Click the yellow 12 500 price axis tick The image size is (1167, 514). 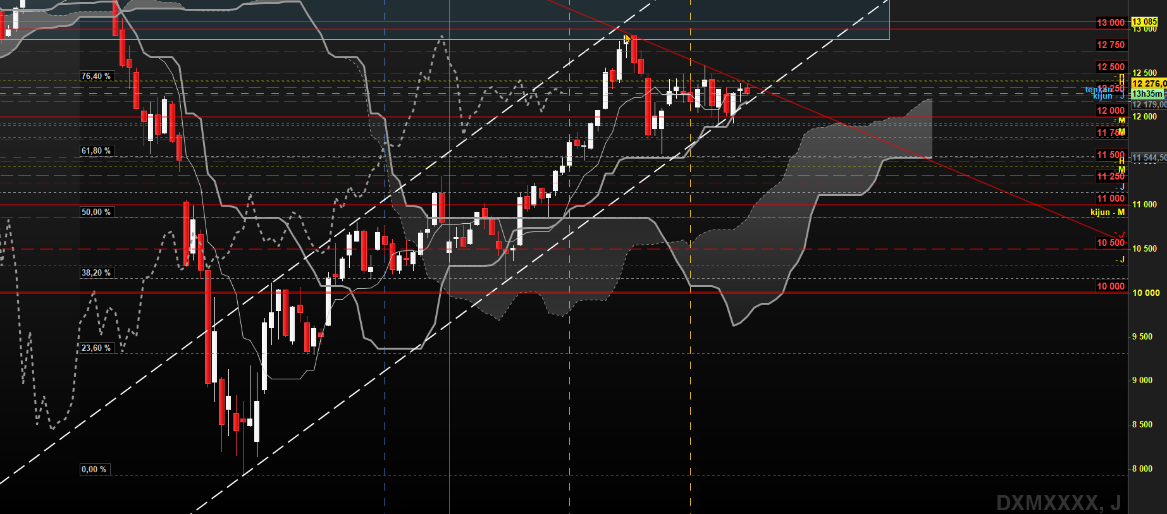point(1145,73)
